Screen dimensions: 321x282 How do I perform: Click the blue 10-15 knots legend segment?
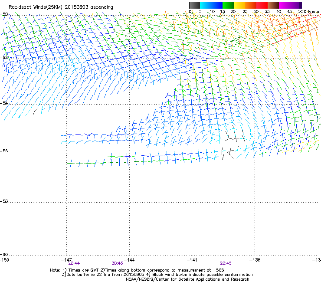pos(217,5)
